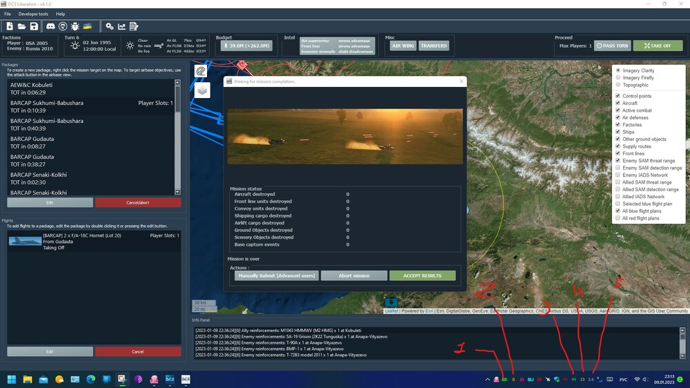The image size is (690, 388).
Task: Click the Ukraine flag toolbar icon
Action: [88, 26]
